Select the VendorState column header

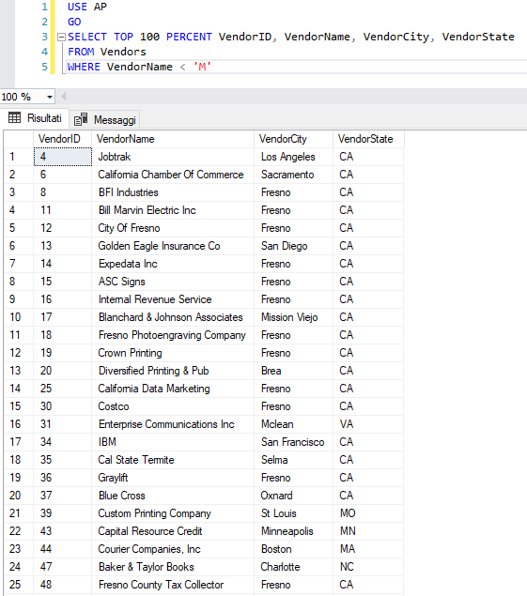[368, 139]
